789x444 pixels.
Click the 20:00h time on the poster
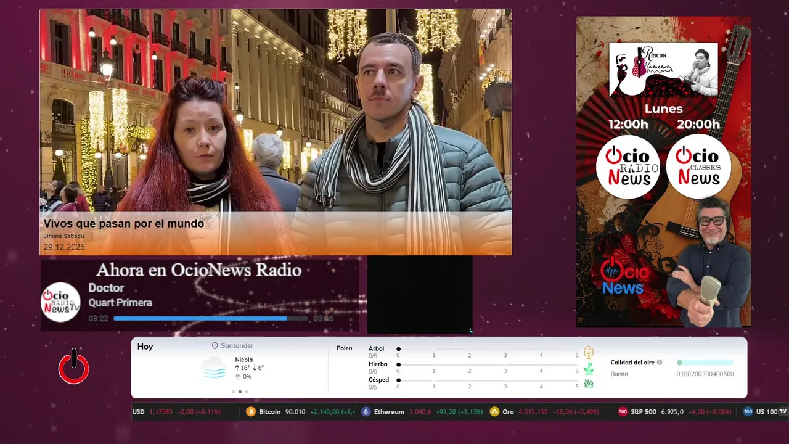[x=698, y=125]
